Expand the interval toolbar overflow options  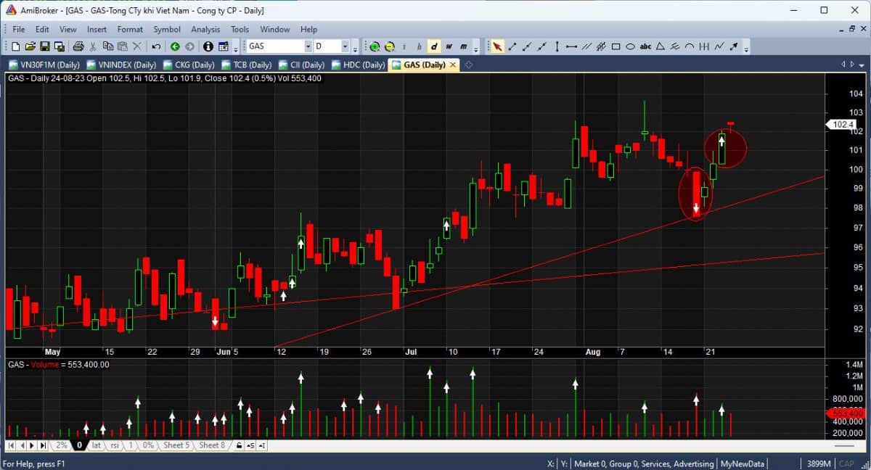pyautogui.click(x=477, y=48)
